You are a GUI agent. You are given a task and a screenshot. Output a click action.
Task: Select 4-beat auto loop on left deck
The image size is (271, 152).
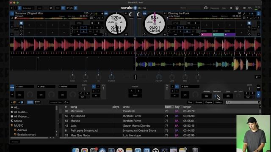click(84, 27)
